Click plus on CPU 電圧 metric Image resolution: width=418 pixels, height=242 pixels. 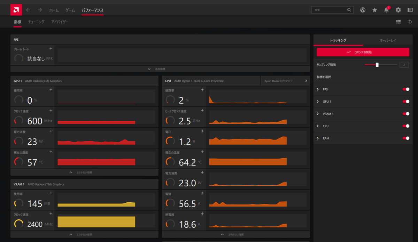[202, 131]
